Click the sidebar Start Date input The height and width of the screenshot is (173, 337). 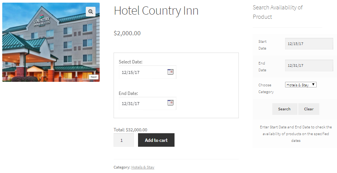click(309, 44)
